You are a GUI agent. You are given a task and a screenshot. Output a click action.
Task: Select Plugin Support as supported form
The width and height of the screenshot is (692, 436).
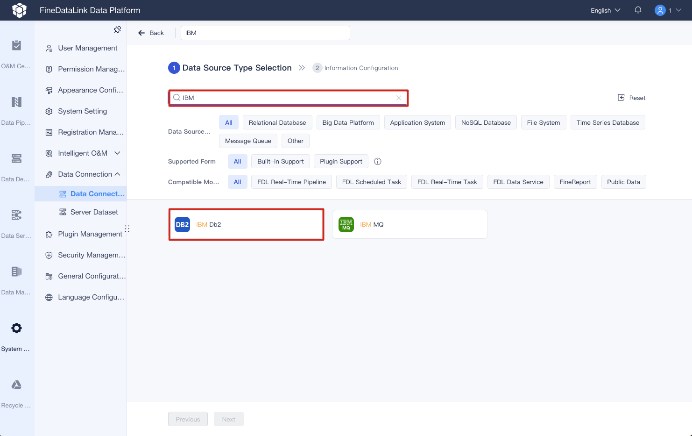pyautogui.click(x=341, y=161)
